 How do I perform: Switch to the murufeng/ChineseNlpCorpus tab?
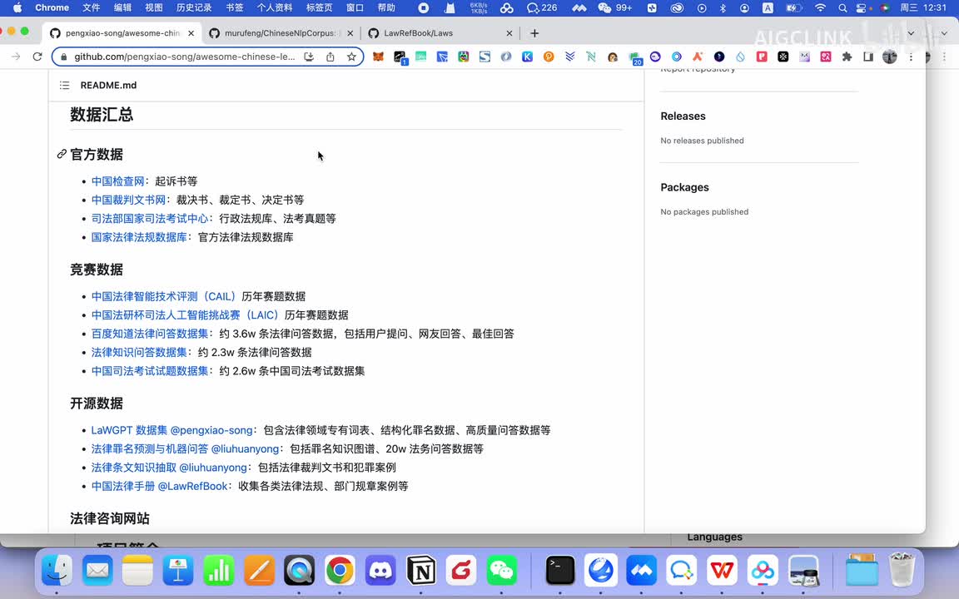[x=279, y=33]
